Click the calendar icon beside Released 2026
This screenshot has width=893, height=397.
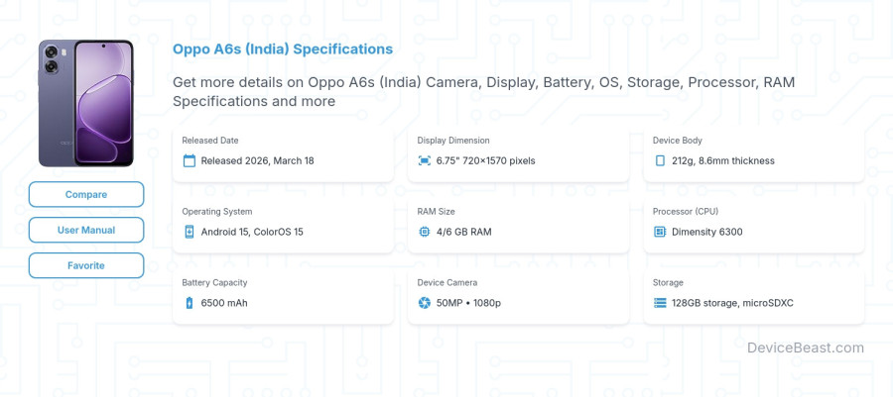pyautogui.click(x=190, y=160)
